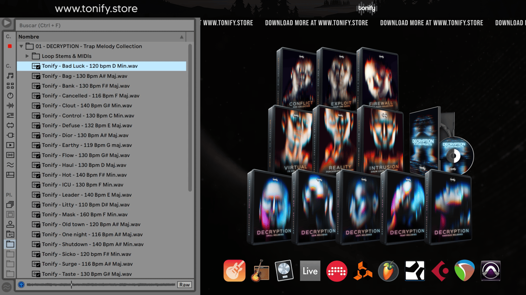Click the red Cubase icon
This screenshot has height=295, width=526.
point(440,271)
